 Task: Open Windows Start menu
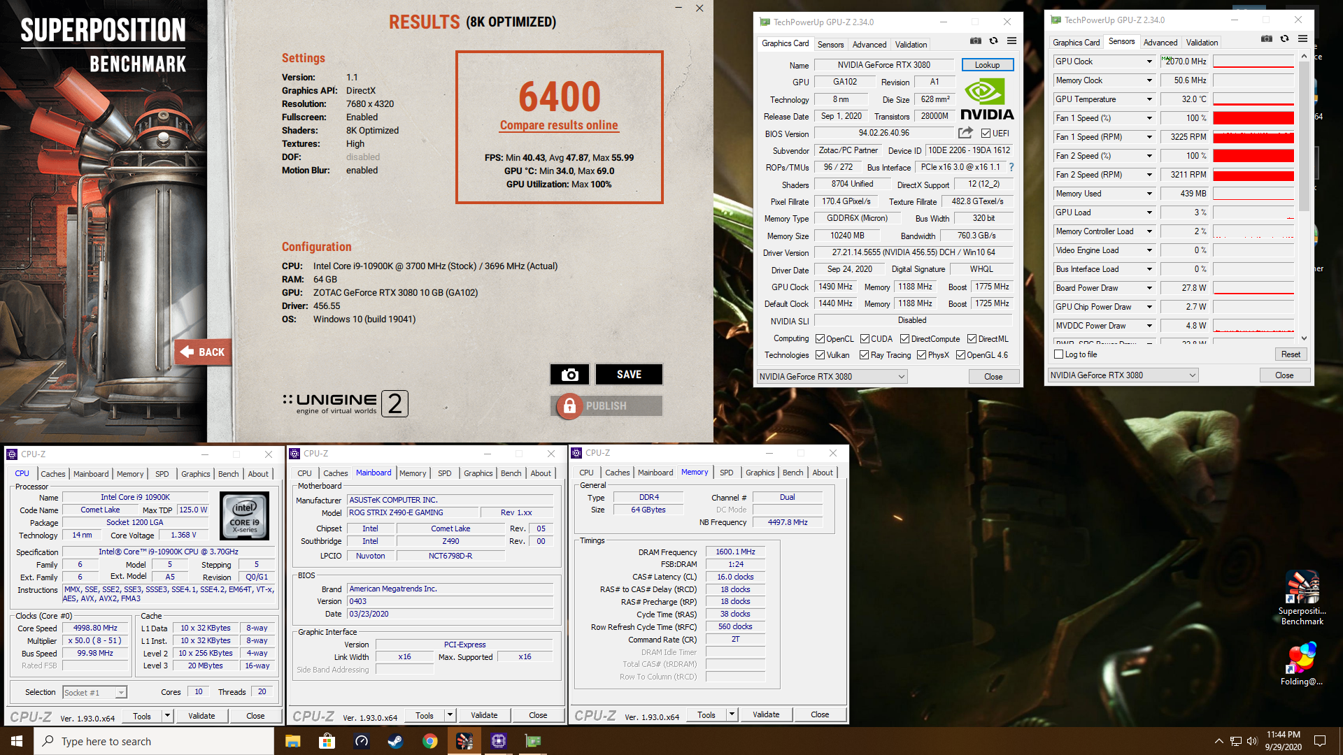[x=17, y=741]
